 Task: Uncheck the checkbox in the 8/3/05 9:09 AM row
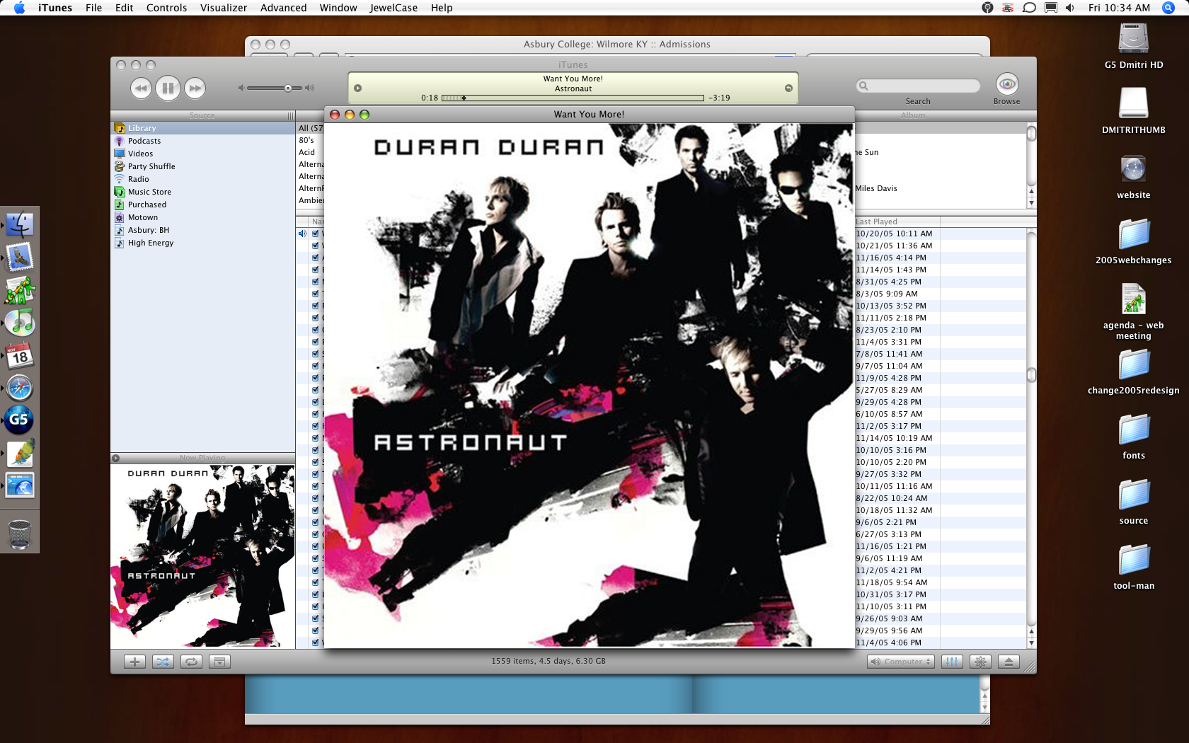coord(315,294)
